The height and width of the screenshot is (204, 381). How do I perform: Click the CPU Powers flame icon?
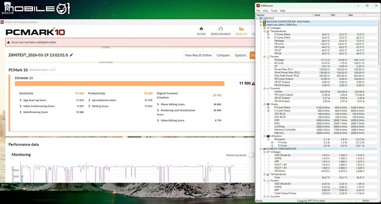[268, 57]
